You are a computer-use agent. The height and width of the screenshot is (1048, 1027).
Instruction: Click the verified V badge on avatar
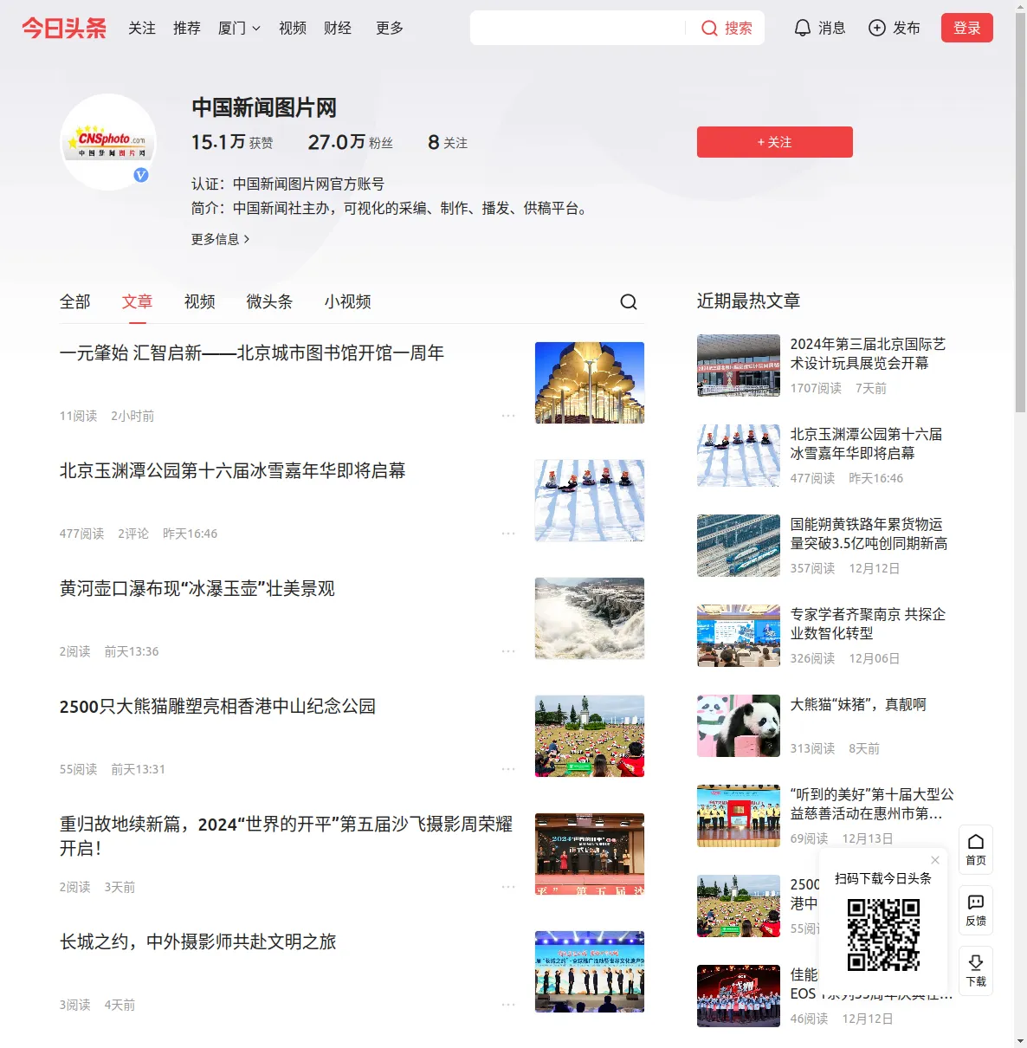pyautogui.click(x=141, y=175)
